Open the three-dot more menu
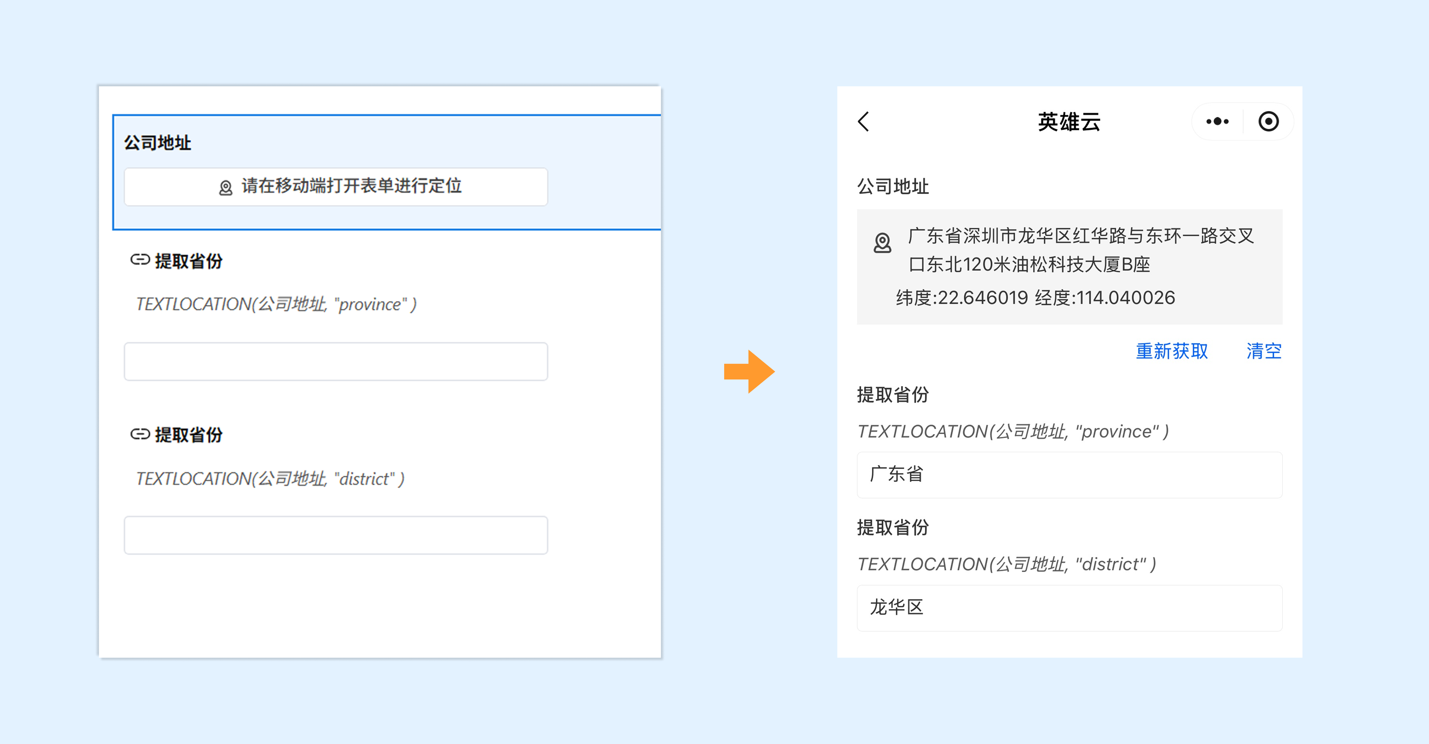Screen dimensions: 1429x744 pyautogui.click(x=1217, y=121)
